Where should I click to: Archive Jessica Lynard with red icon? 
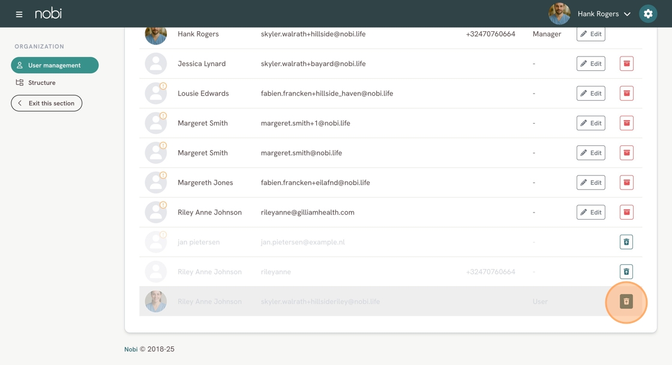[626, 64]
